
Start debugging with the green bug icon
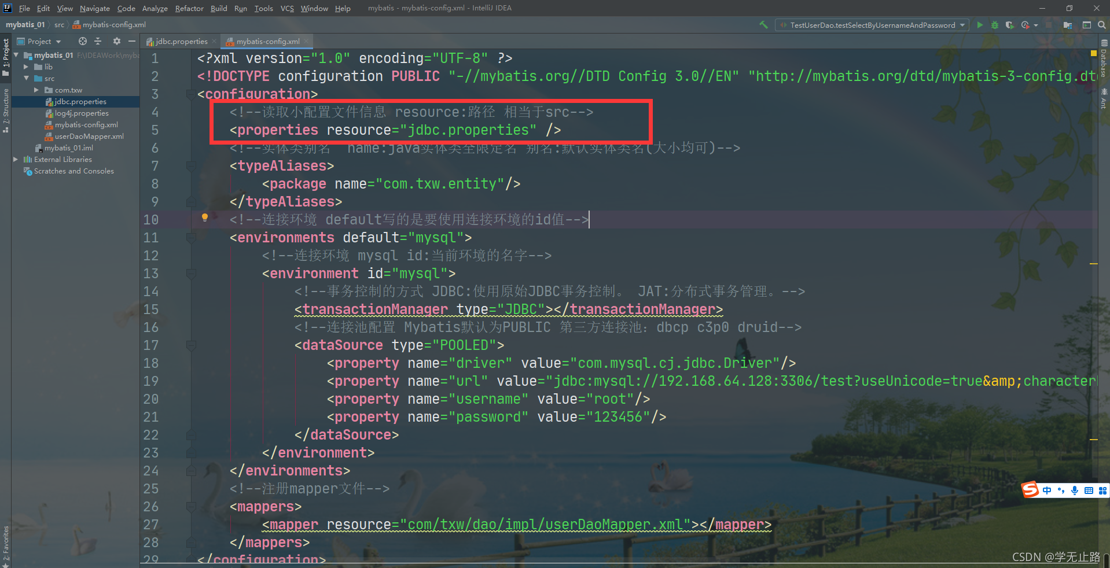pos(995,25)
